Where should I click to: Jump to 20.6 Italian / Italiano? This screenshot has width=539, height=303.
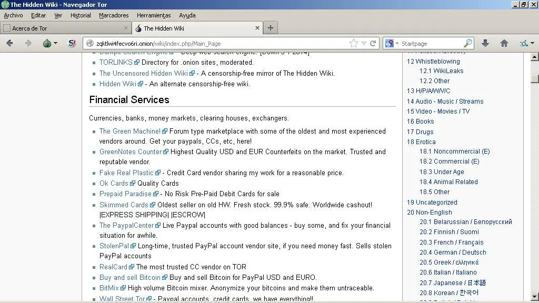[448, 272]
